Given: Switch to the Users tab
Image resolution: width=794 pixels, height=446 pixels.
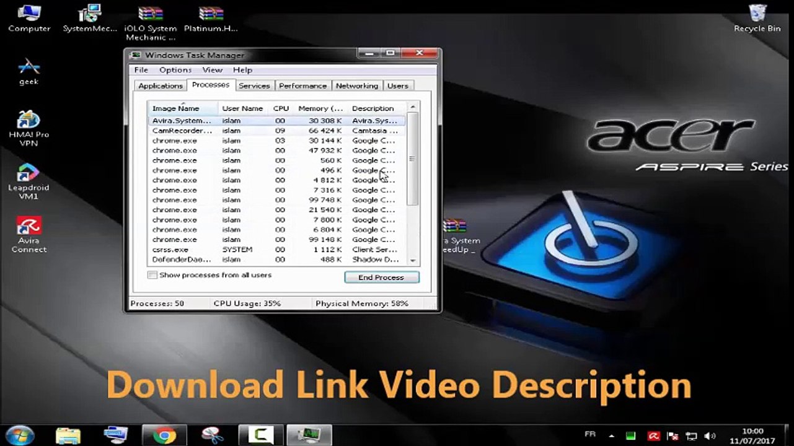Looking at the screenshot, I should tap(398, 86).
